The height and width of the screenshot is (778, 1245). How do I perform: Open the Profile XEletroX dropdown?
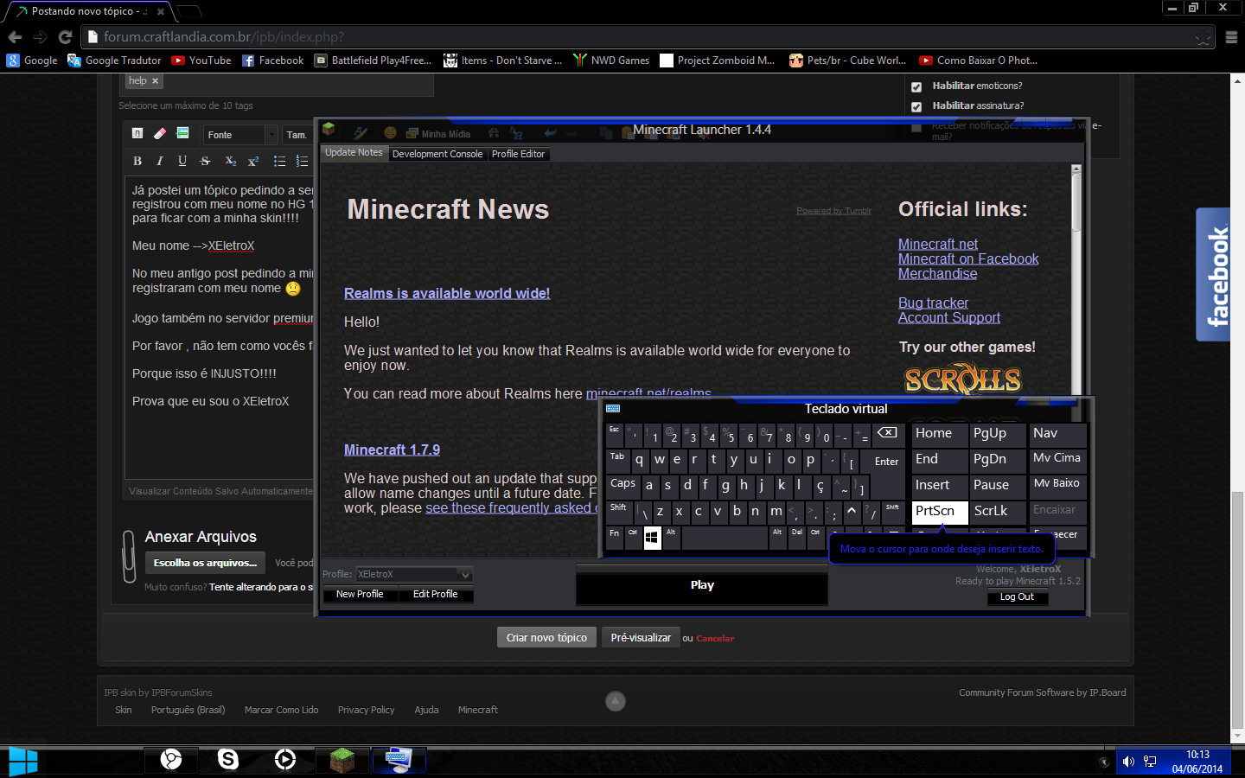(x=414, y=574)
